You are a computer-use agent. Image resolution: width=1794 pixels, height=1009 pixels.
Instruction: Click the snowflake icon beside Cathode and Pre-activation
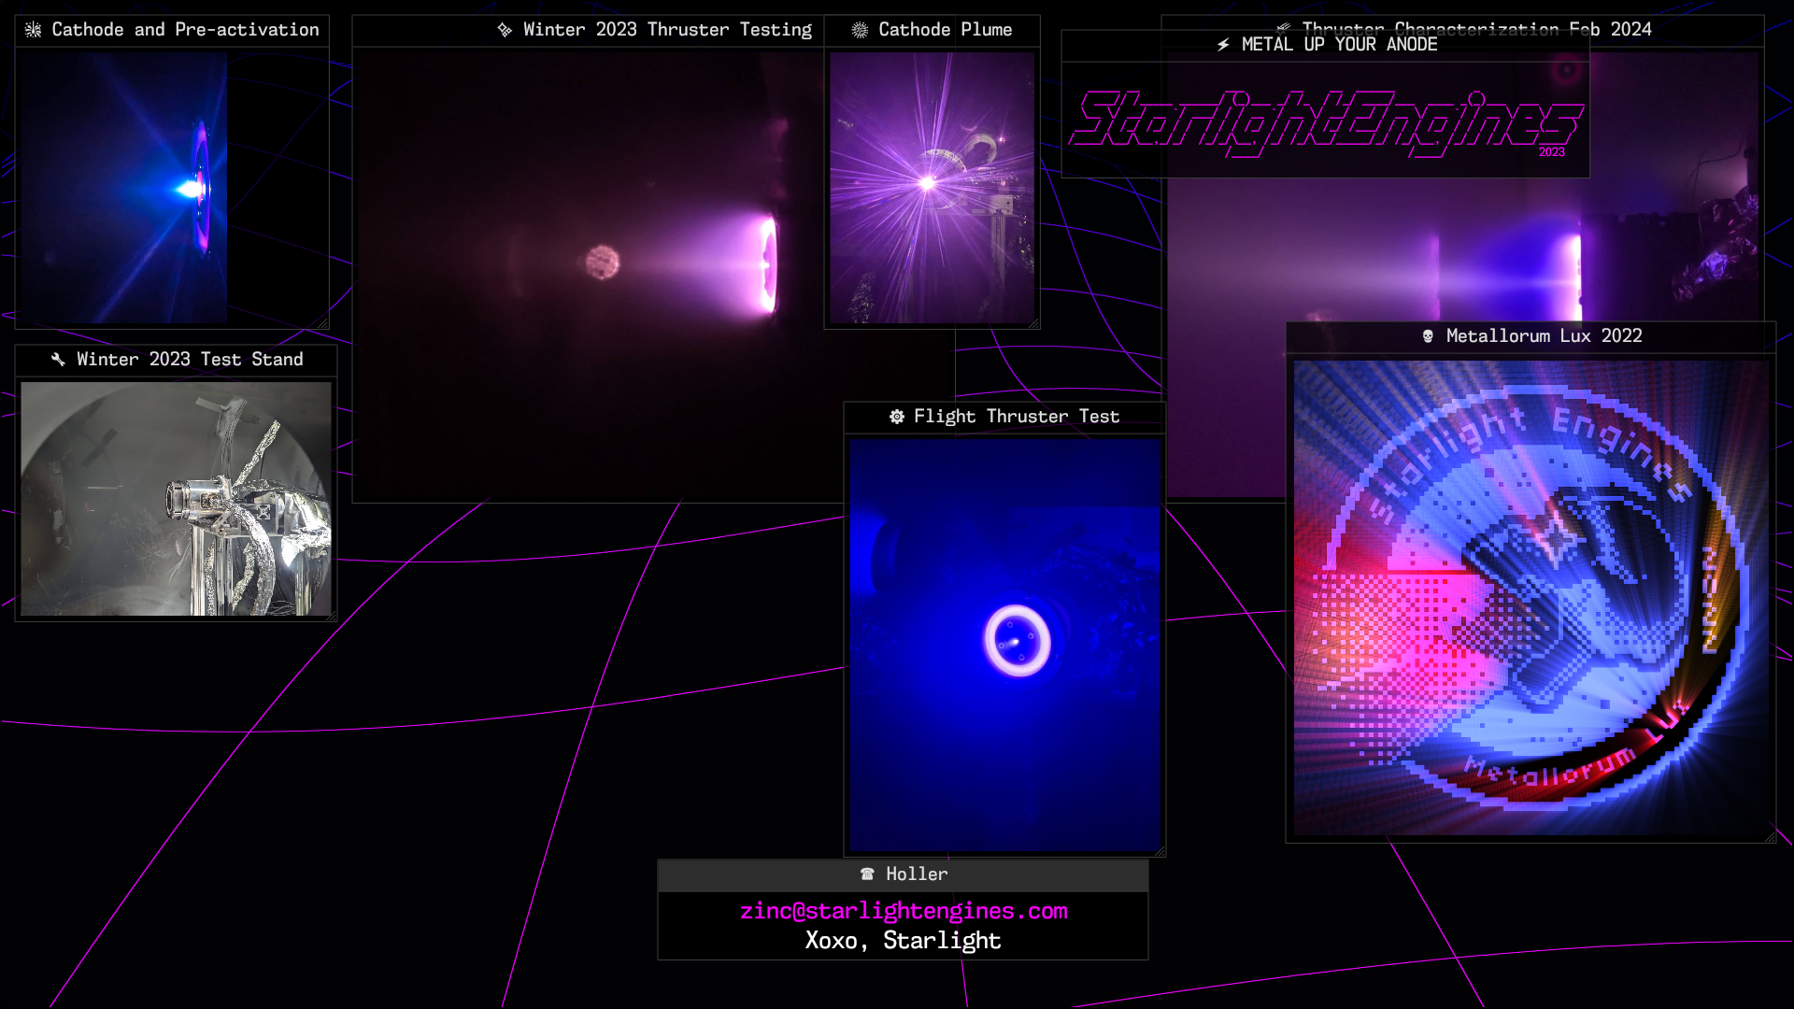coord(33,30)
